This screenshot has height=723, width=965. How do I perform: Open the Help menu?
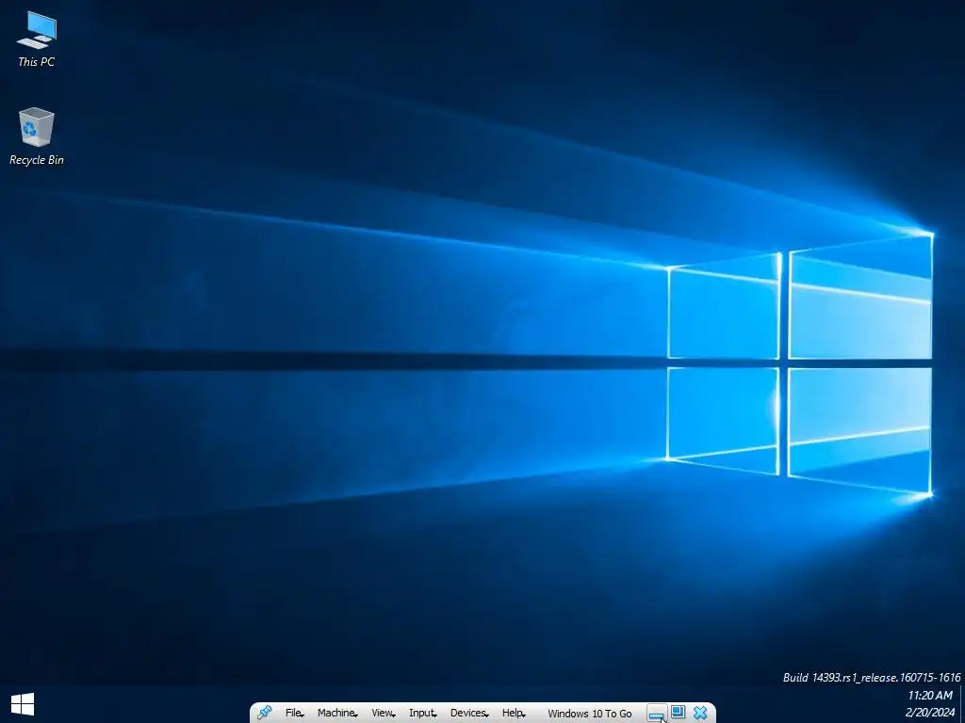514,714
